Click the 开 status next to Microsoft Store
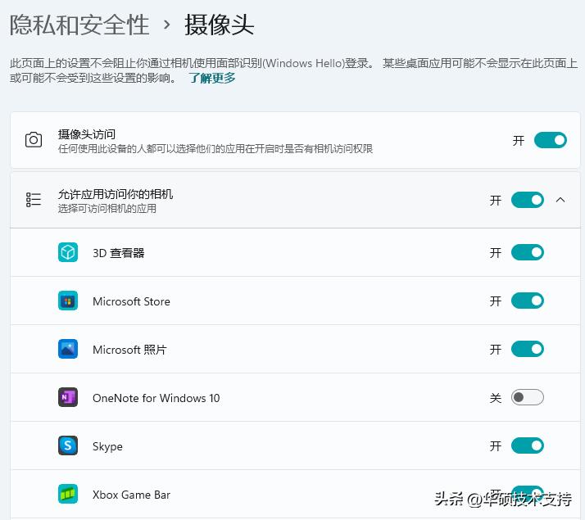The height and width of the screenshot is (520, 585). coord(496,301)
